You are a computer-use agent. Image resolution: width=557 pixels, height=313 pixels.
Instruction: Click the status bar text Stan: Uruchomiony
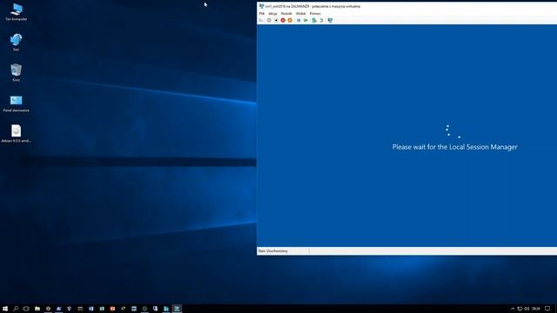[272, 251]
